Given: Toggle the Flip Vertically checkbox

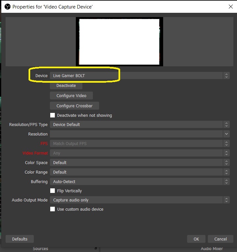Looking at the screenshot, I should (53, 191).
